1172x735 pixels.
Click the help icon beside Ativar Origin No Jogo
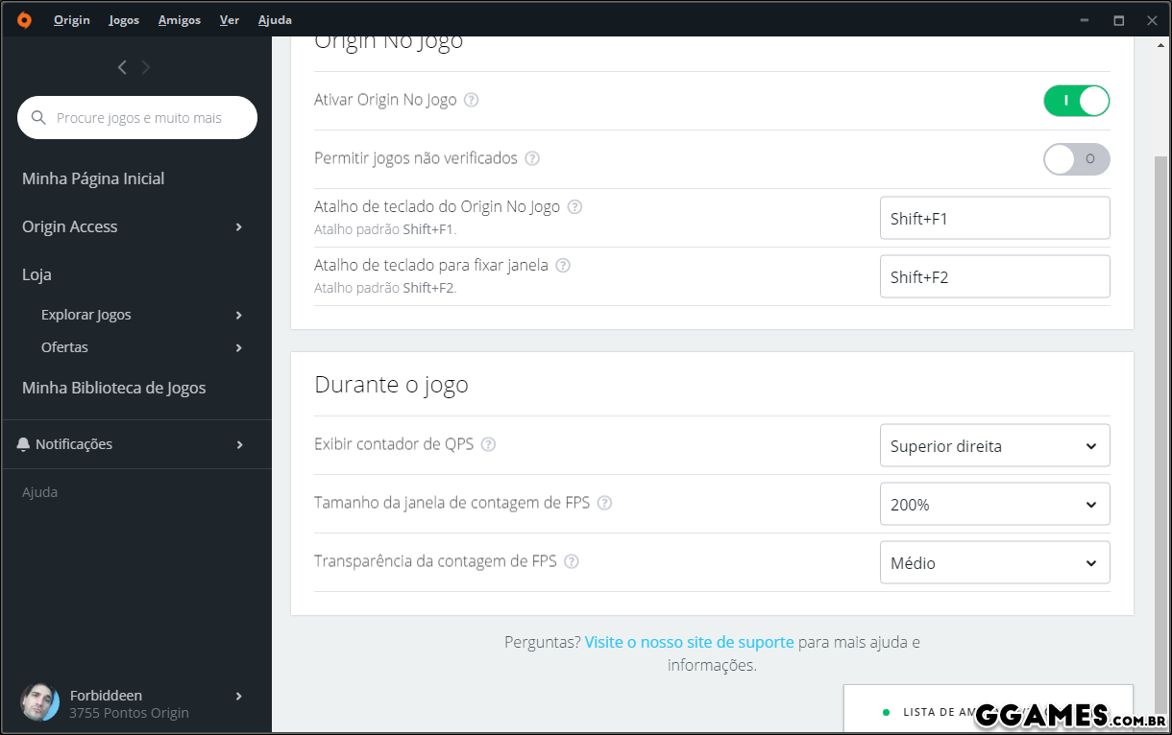point(472,100)
